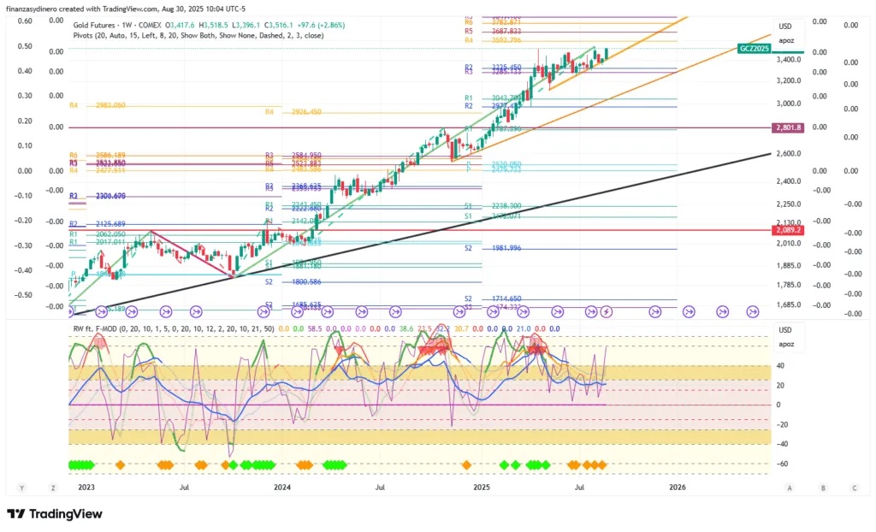Screen dimensions: 876x532
Task: Click the circled C icon at bottom right
Action: point(855,488)
